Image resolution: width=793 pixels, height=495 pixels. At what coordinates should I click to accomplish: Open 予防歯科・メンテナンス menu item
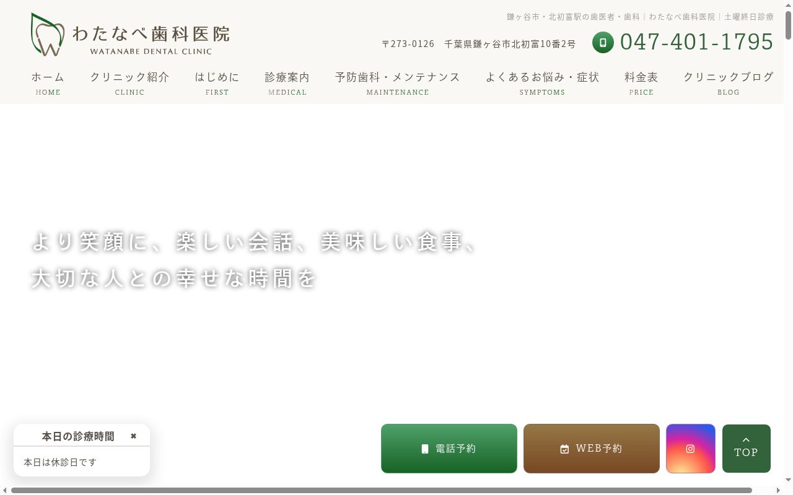coord(398,84)
